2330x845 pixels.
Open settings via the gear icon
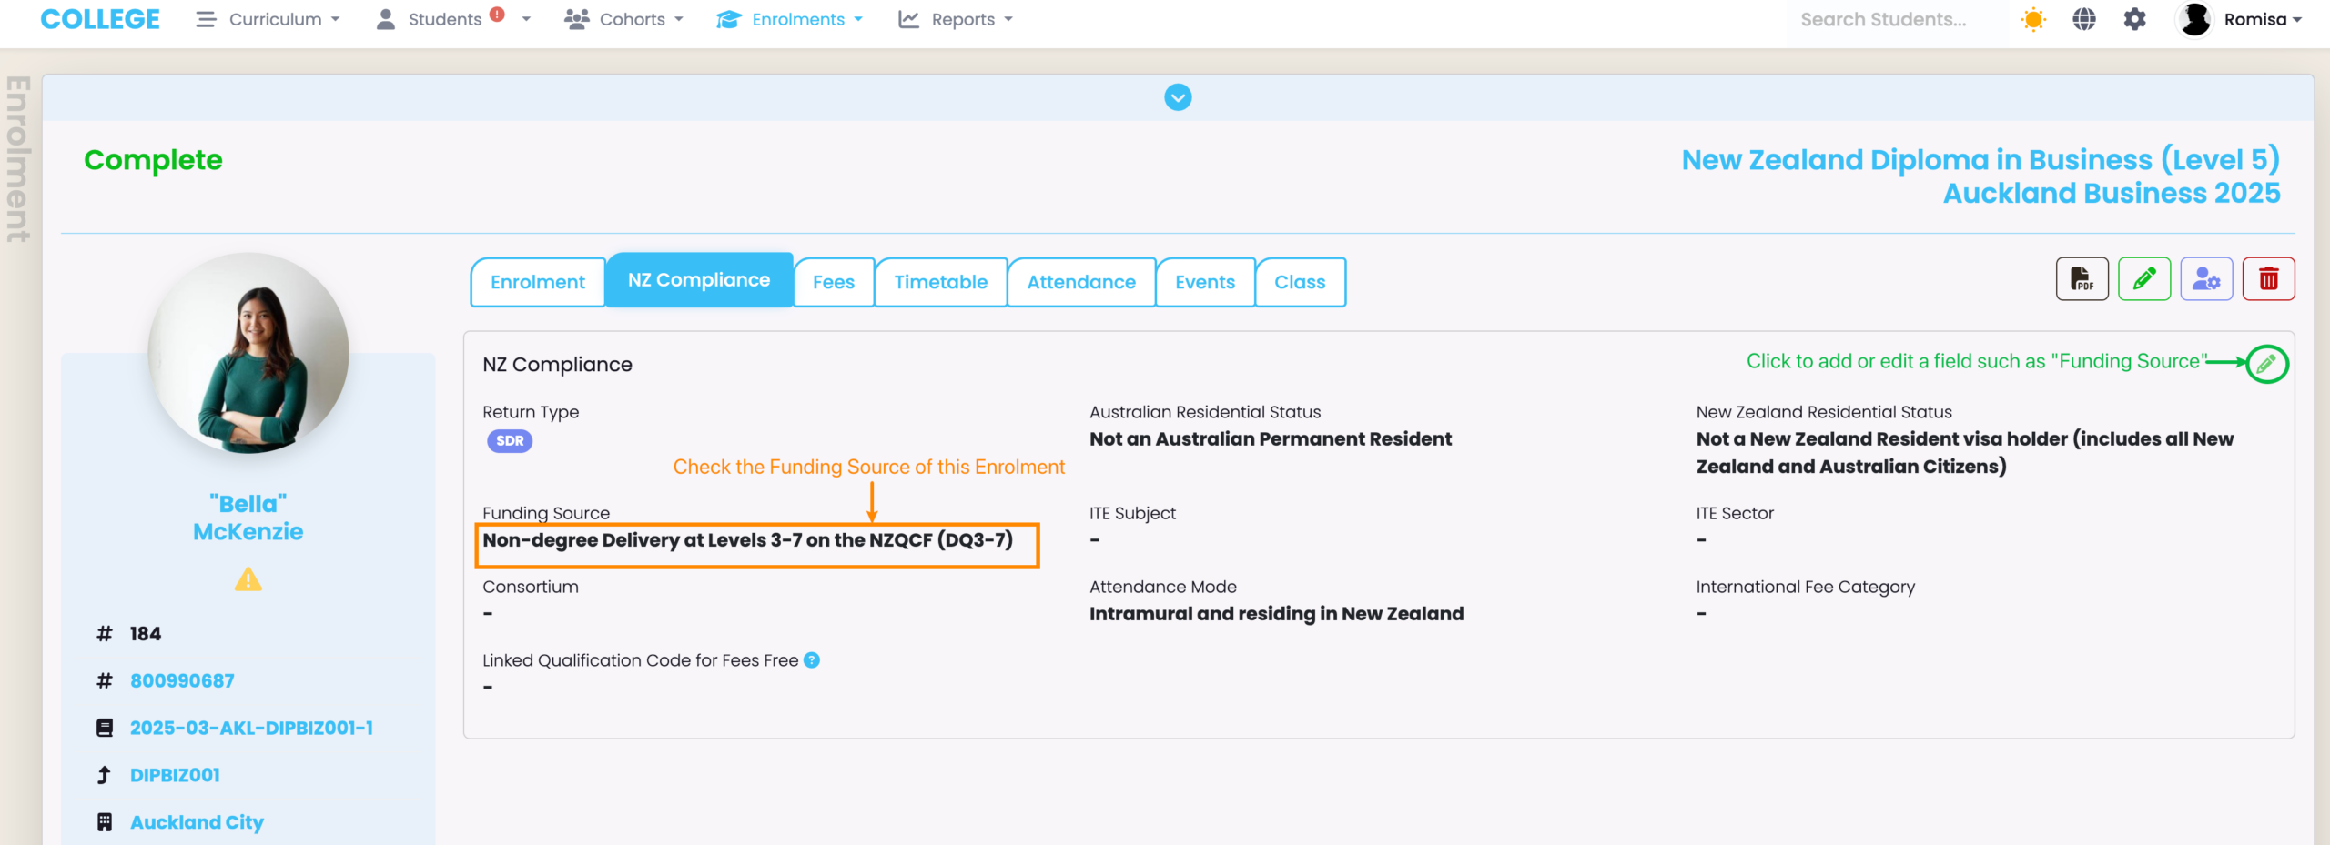coord(2134,19)
